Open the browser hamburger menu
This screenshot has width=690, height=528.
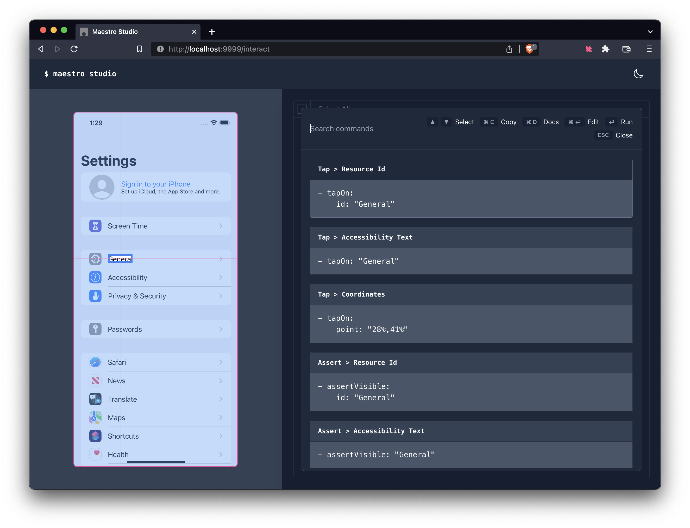pos(649,49)
